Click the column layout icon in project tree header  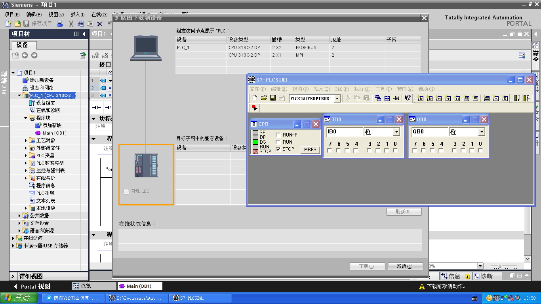(76, 34)
